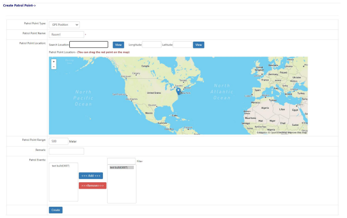The width and height of the screenshot is (347, 218).
Task: Click the Longitude input field
Action: click(x=151, y=45)
